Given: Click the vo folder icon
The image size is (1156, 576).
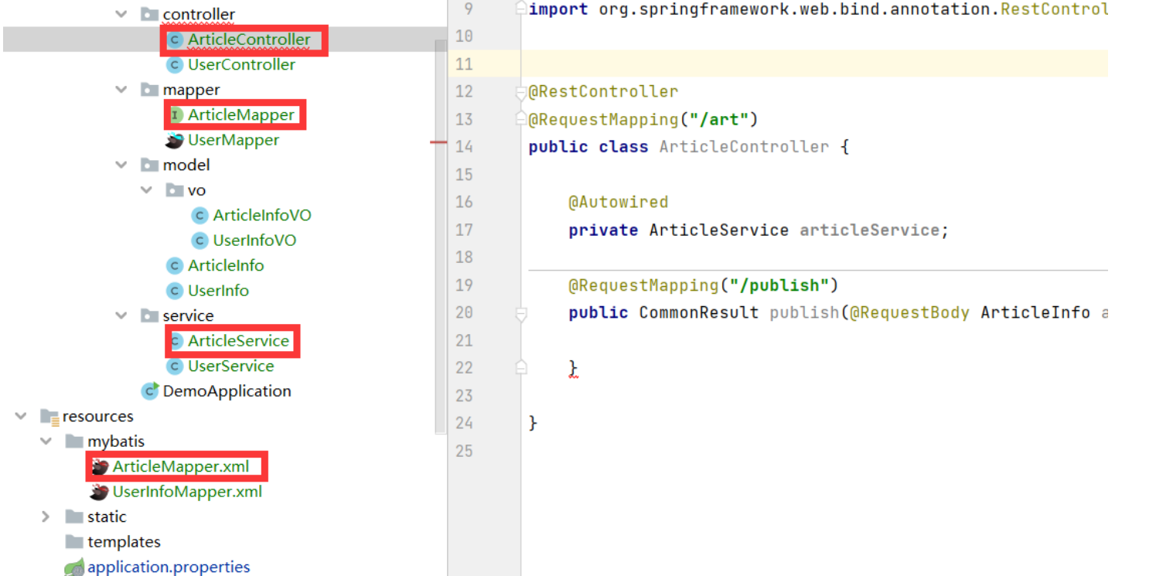Looking at the screenshot, I should [x=174, y=190].
